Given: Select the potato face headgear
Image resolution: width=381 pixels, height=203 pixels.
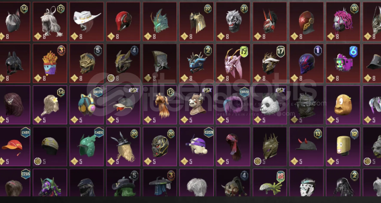Looking at the screenshot, I should (x=343, y=105).
